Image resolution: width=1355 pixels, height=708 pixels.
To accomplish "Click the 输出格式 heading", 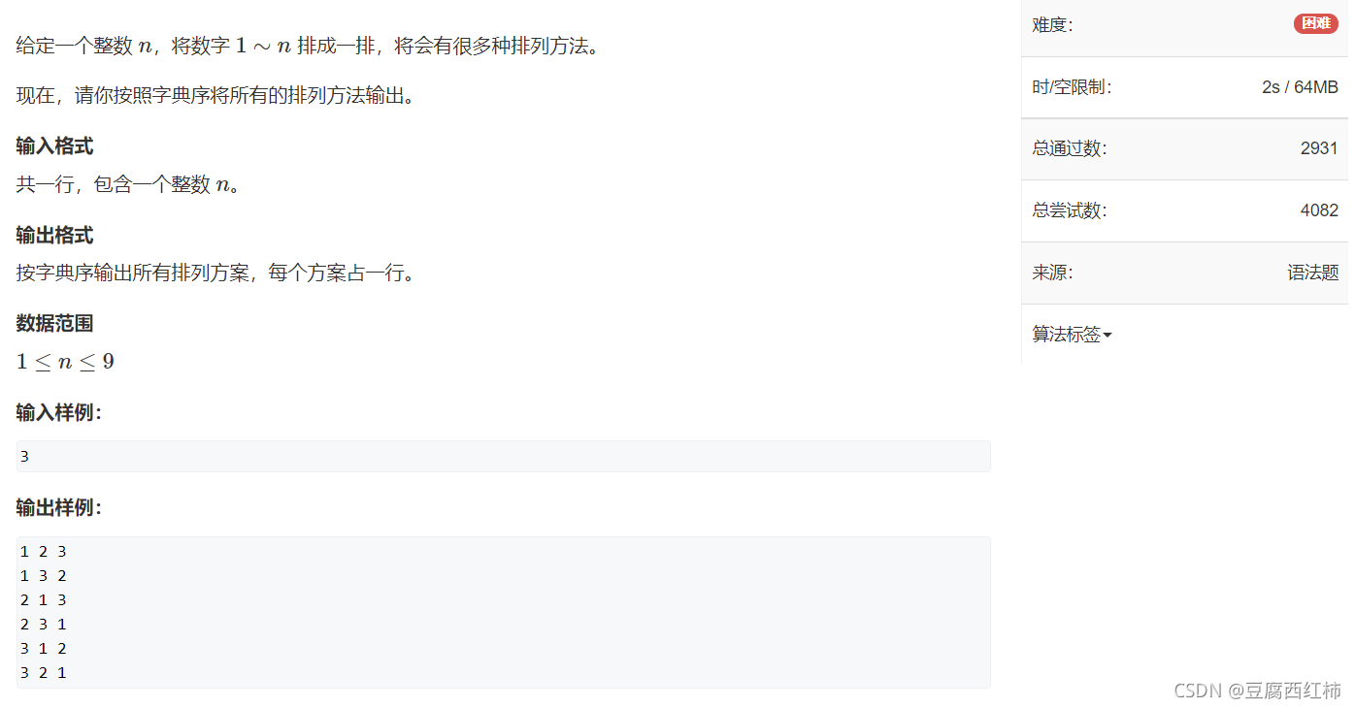I will coord(54,236).
